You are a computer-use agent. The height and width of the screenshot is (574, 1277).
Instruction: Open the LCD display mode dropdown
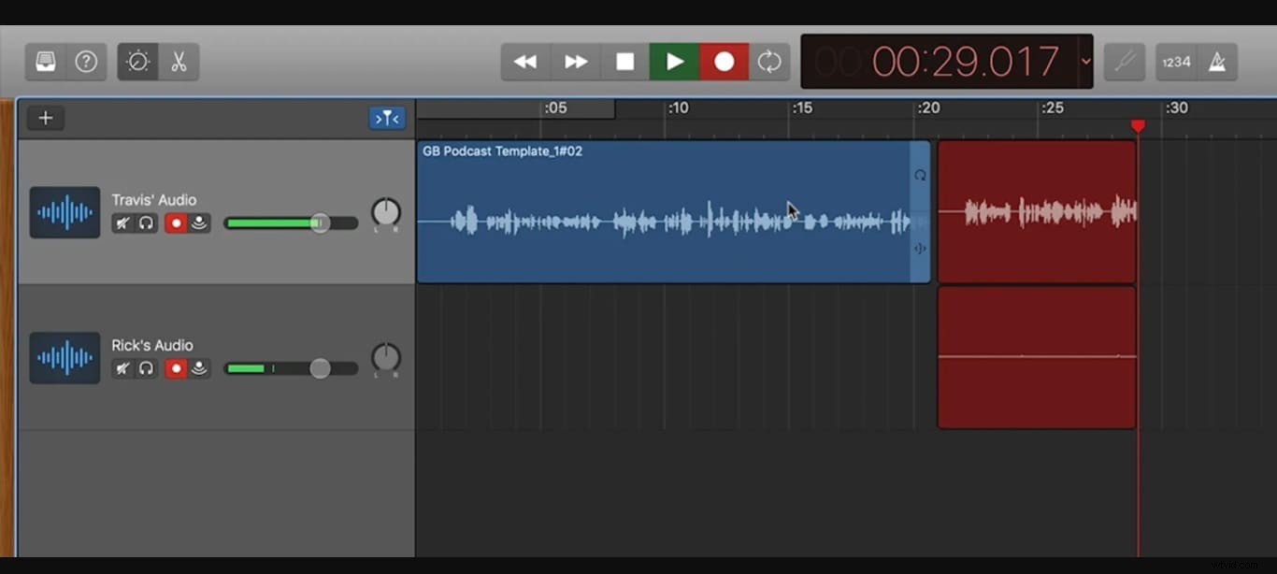point(1086,62)
